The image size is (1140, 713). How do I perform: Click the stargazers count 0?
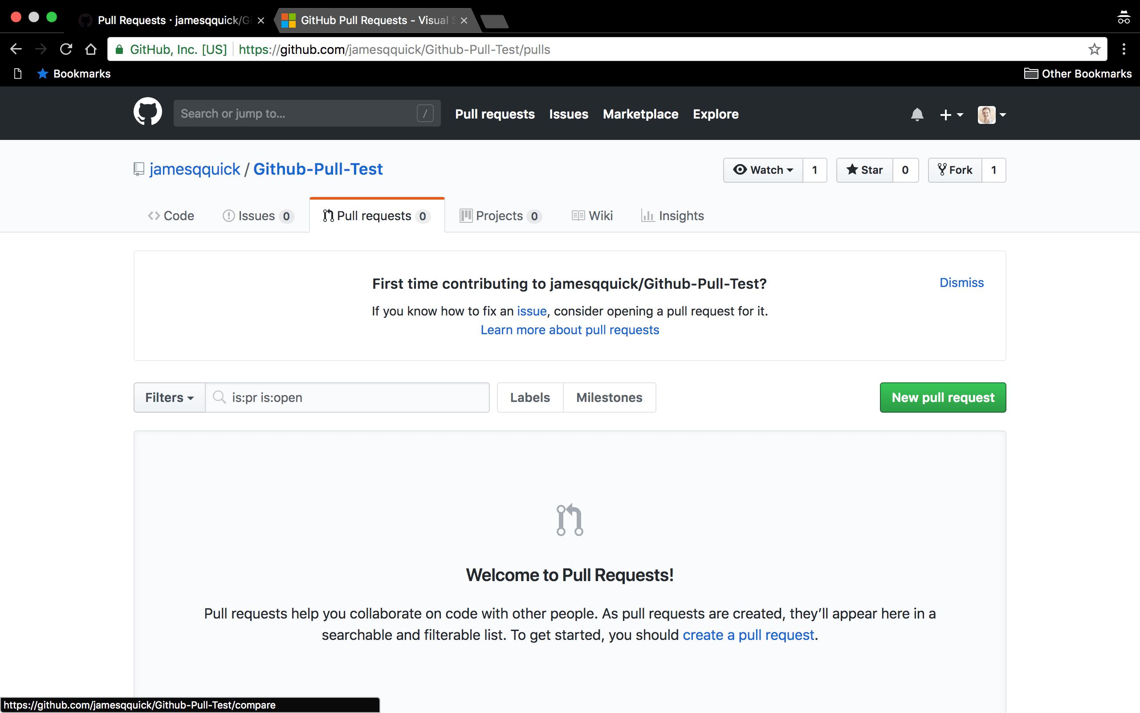pyautogui.click(x=905, y=170)
